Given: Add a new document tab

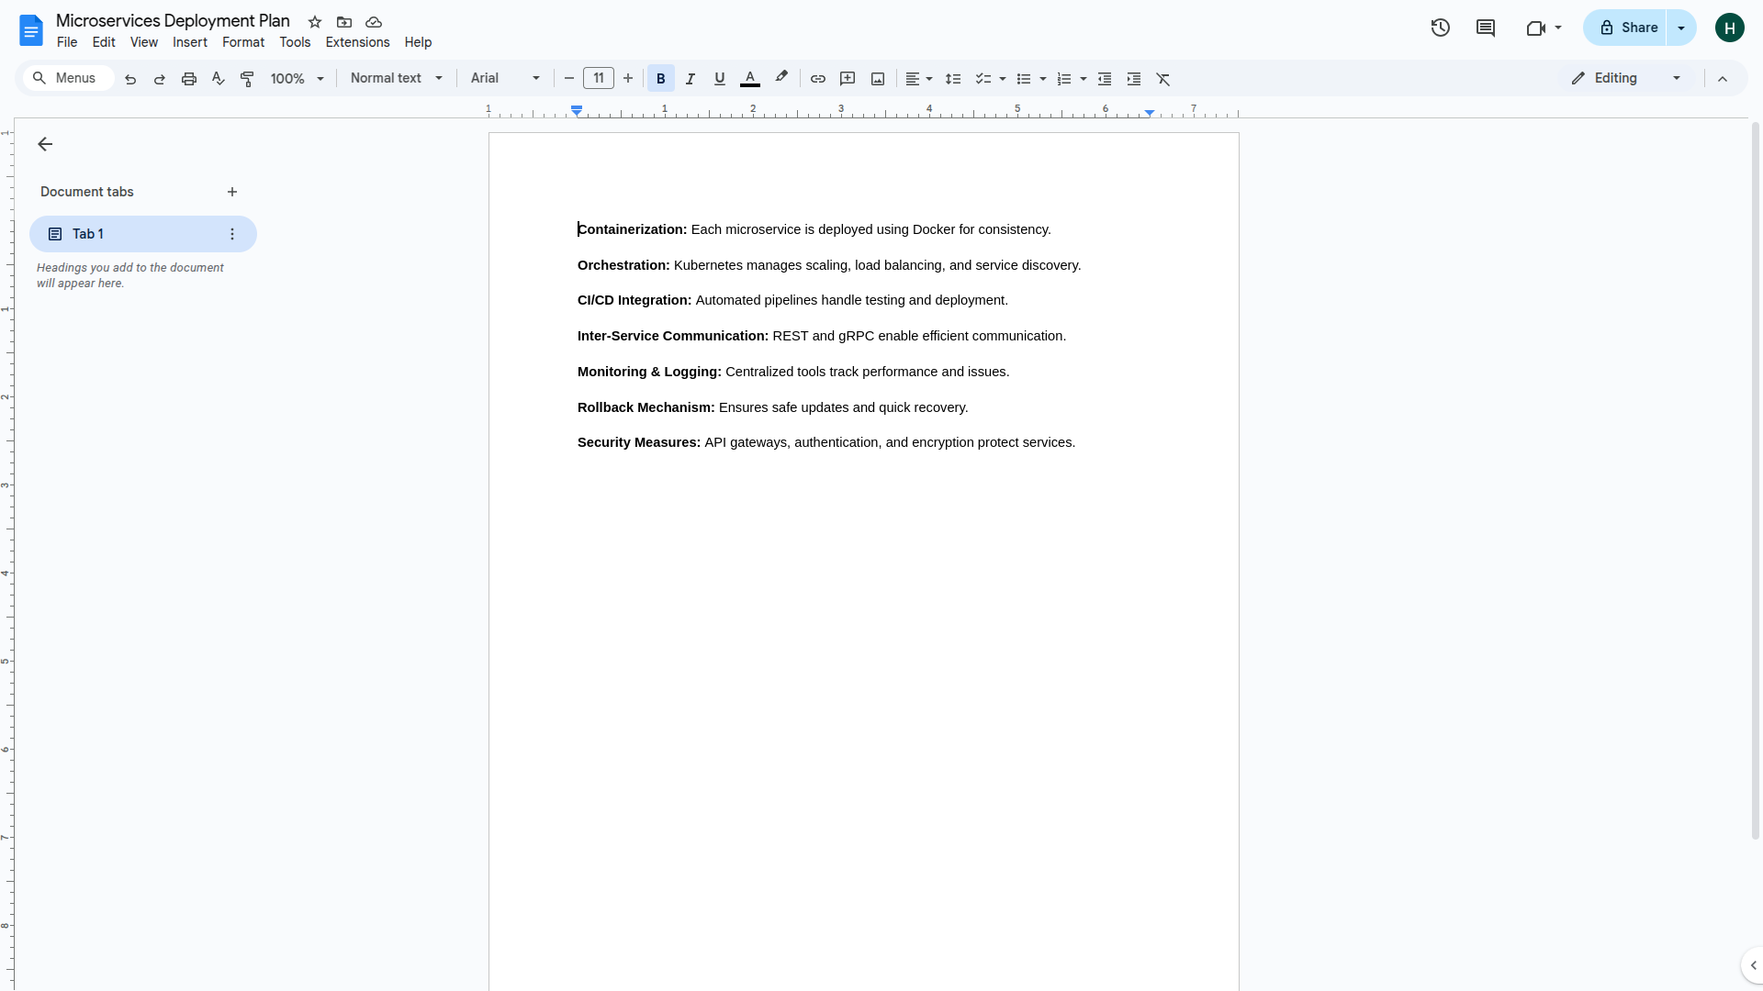Looking at the screenshot, I should click(x=232, y=192).
